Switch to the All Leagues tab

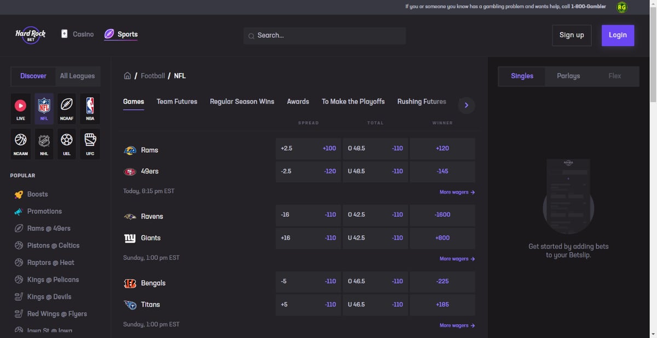point(77,76)
